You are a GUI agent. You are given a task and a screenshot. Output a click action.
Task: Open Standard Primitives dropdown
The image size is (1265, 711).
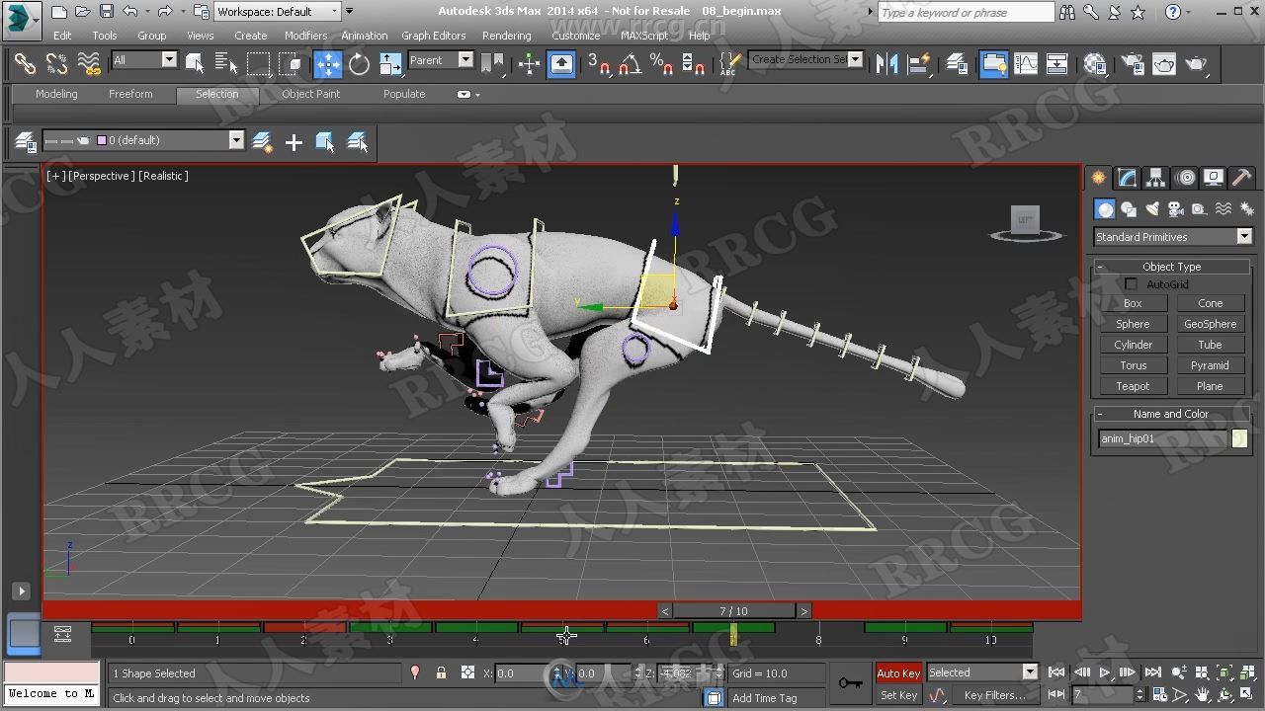pos(1172,237)
